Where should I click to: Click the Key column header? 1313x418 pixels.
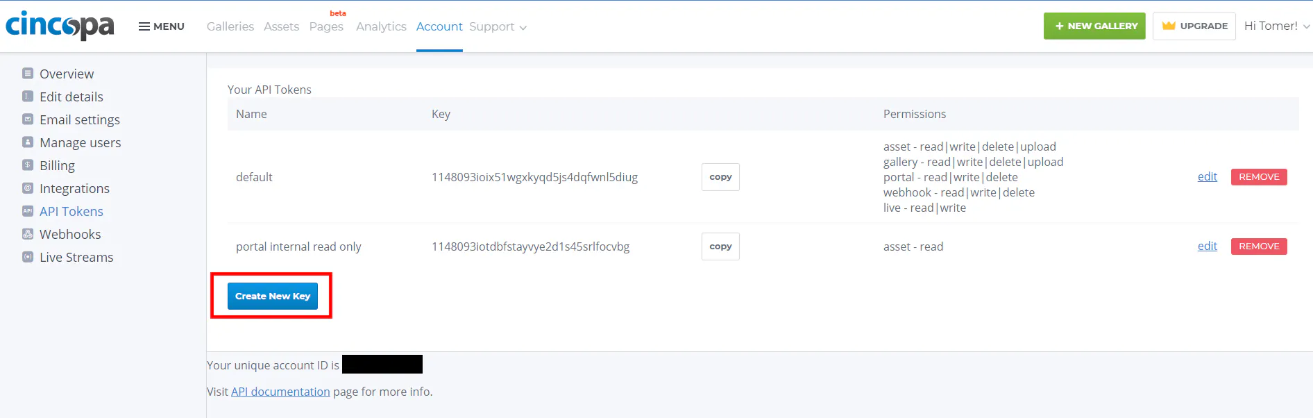tap(441, 114)
